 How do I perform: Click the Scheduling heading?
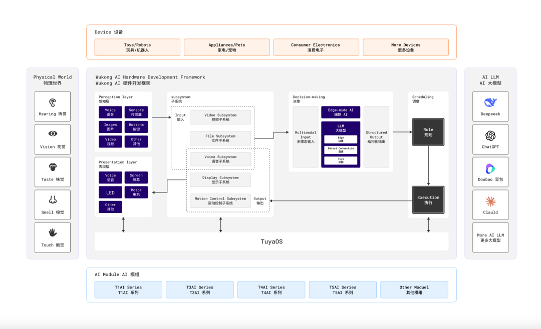pos(423,99)
